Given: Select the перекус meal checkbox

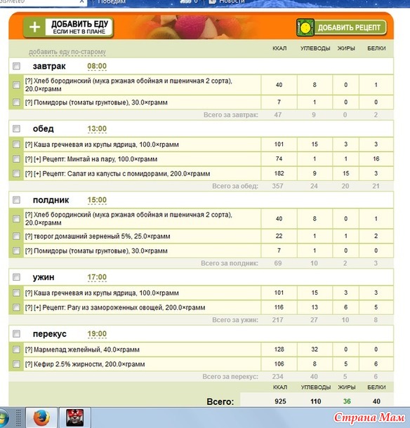Looking at the screenshot, I should click(16, 334).
